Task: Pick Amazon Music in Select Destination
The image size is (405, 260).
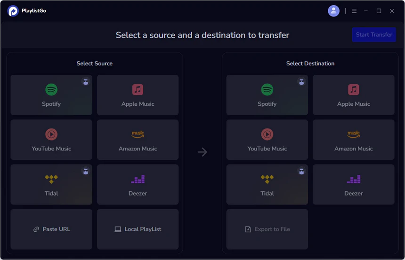Action: pyautogui.click(x=354, y=140)
